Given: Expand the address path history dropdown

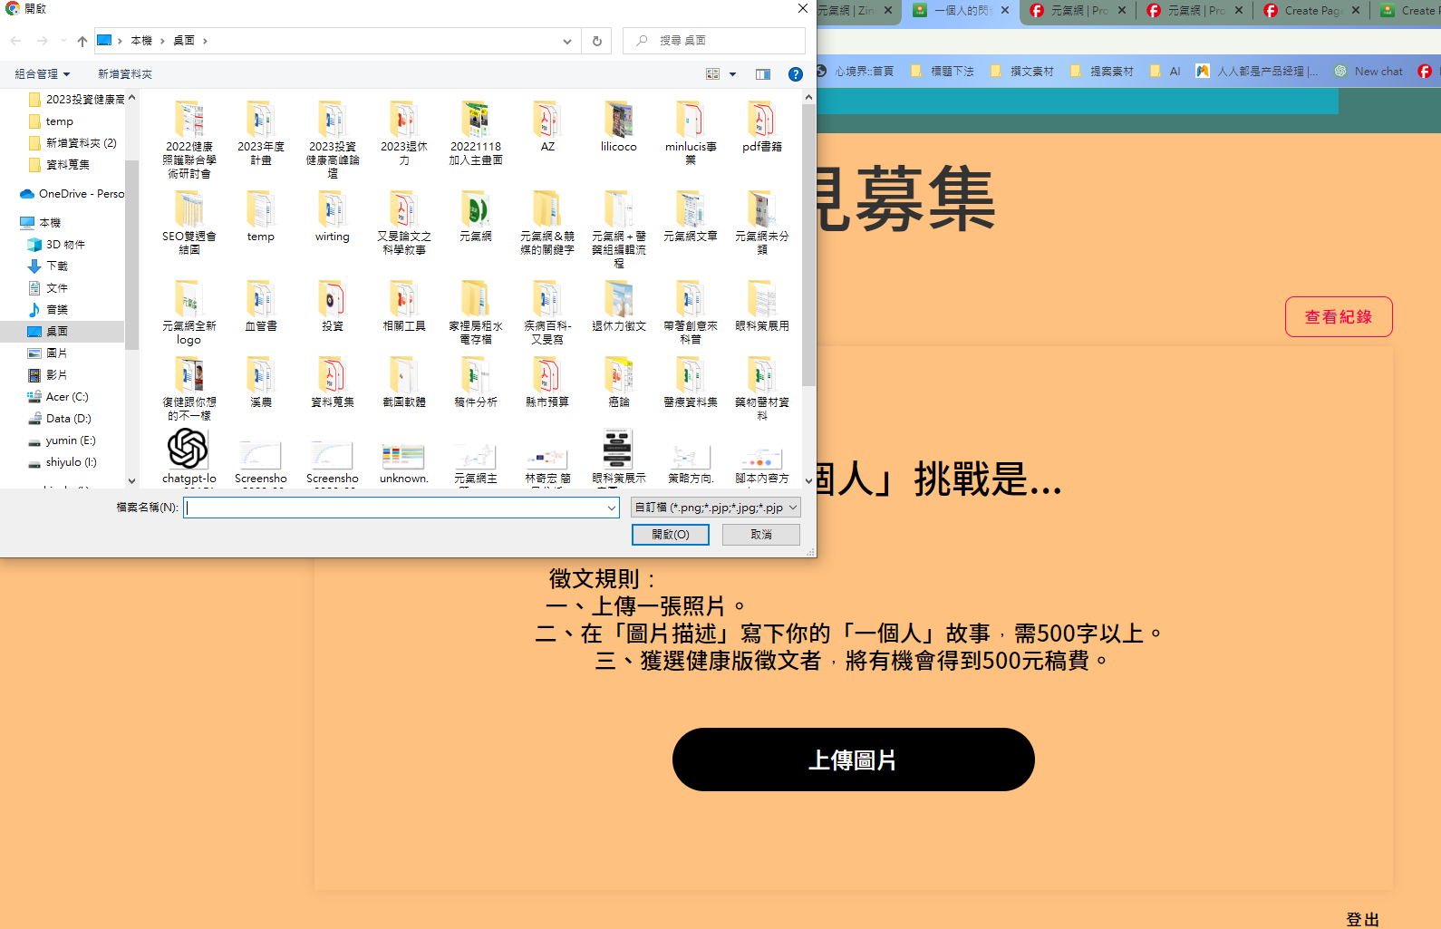Looking at the screenshot, I should [566, 41].
